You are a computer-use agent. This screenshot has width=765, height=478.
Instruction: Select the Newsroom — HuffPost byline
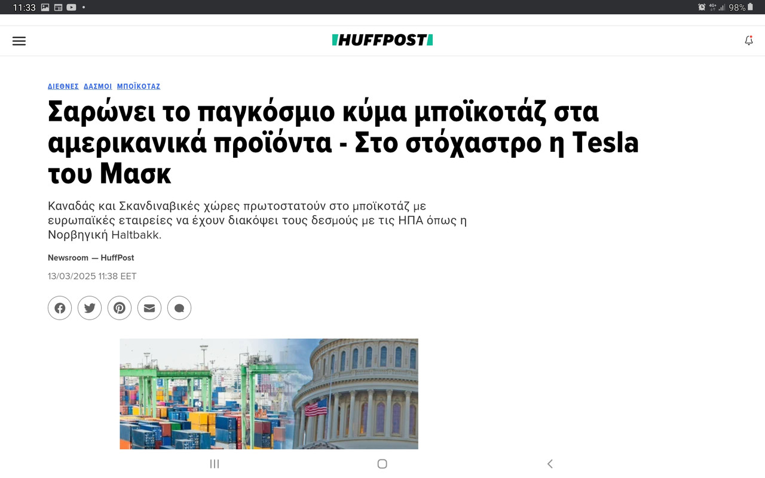(91, 258)
